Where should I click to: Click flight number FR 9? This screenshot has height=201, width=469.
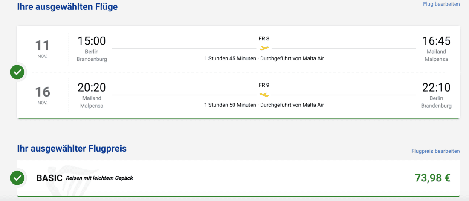pyautogui.click(x=264, y=85)
